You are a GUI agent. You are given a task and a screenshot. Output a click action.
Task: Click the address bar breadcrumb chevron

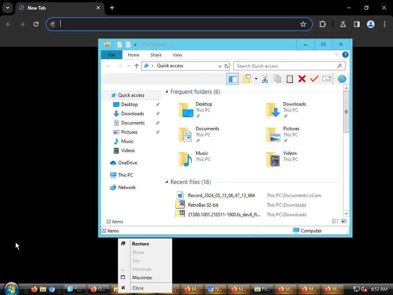point(152,66)
